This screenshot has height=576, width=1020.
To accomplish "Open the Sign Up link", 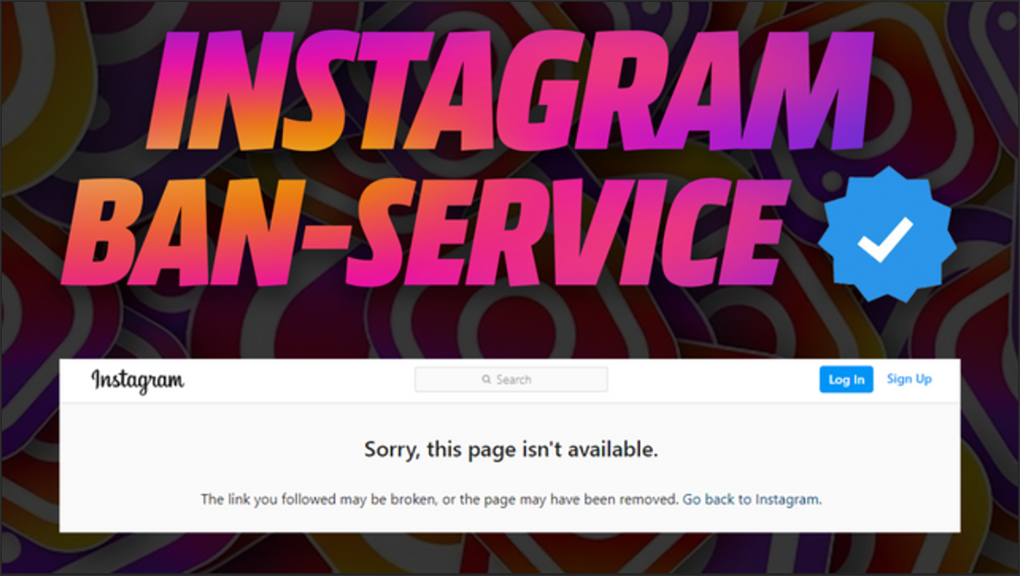I will click(909, 379).
